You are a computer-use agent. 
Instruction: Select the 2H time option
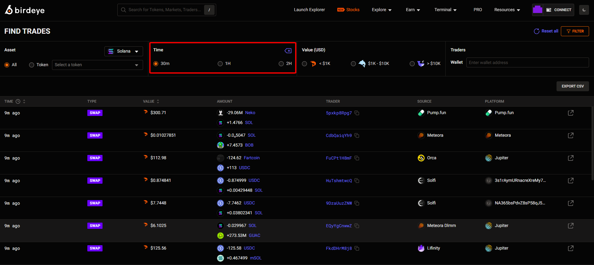click(x=281, y=64)
